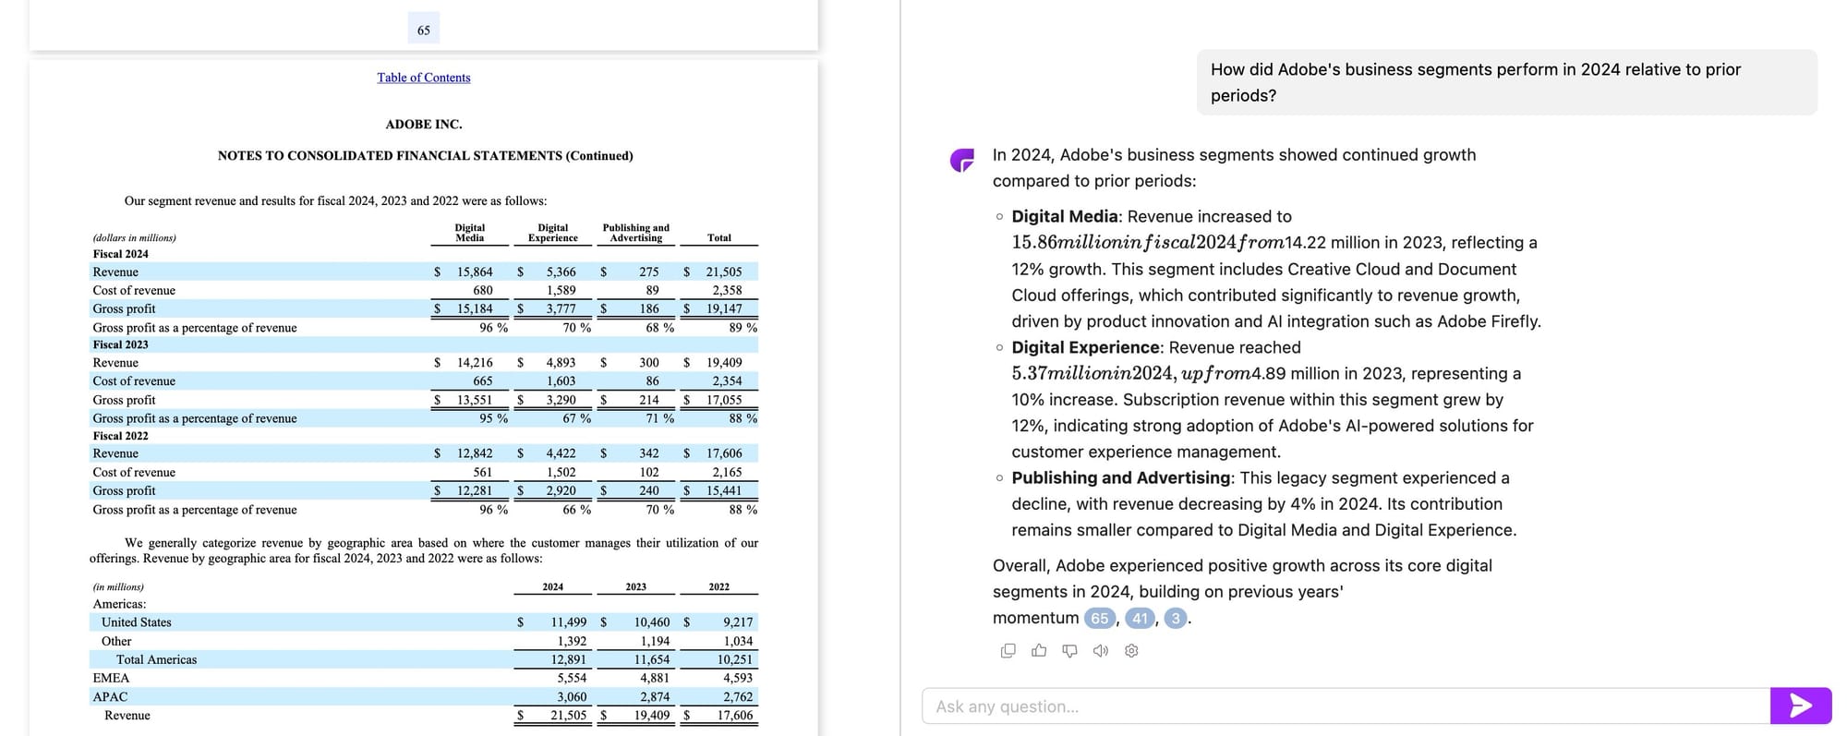The image size is (1847, 736).
Task: Click the 2024 column header in geographic table
Action: pos(553,587)
